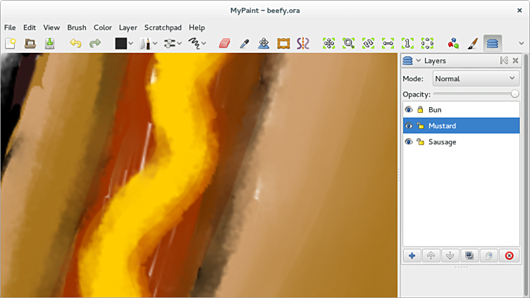The width and height of the screenshot is (530, 298).
Task: Select the Symmetry painting tool
Action: point(303,44)
